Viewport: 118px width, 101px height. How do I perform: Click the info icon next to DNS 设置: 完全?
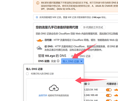pyautogui.click(x=58, y=61)
